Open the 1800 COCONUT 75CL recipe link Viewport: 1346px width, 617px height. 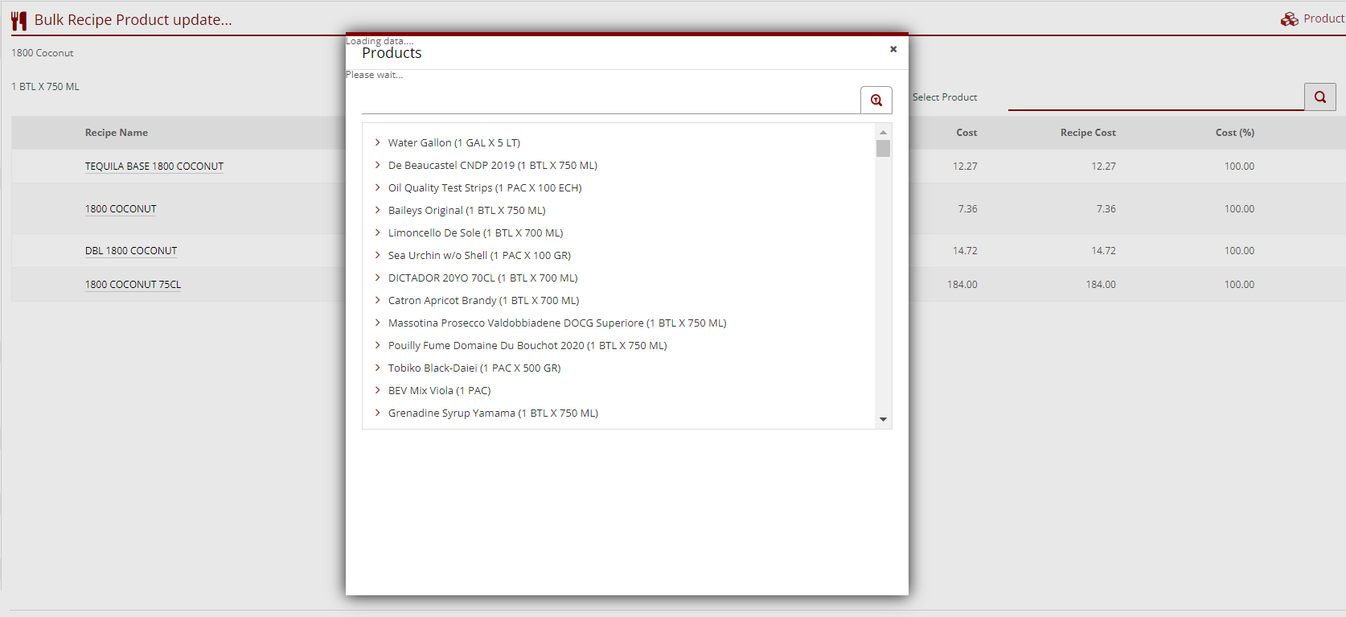pos(133,285)
